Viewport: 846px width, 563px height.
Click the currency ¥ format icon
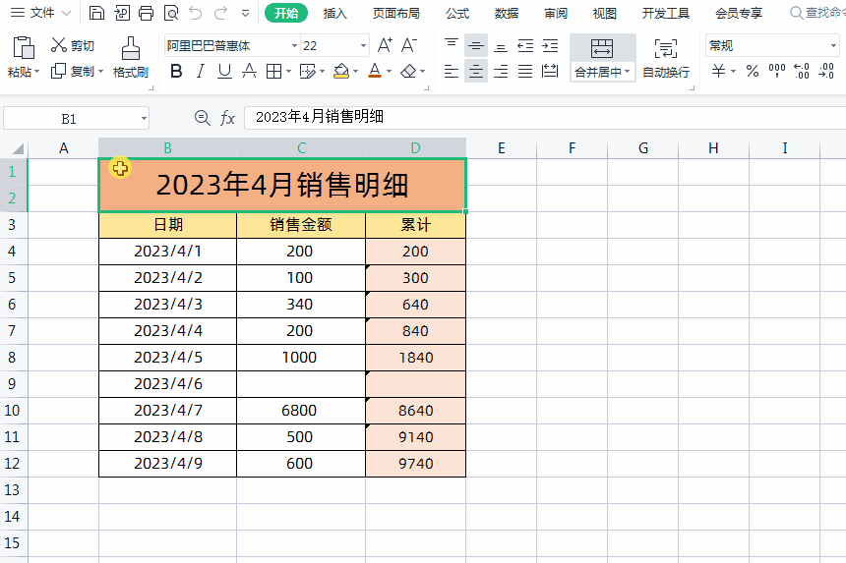pyautogui.click(x=718, y=71)
